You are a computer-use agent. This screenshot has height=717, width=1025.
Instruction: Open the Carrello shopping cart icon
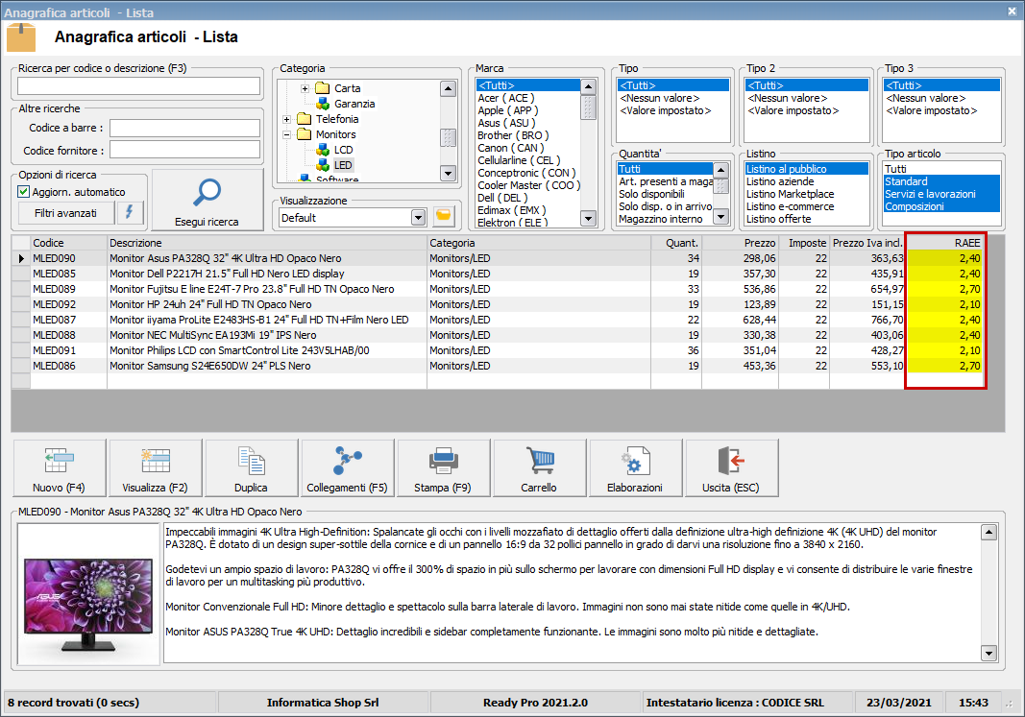click(539, 461)
